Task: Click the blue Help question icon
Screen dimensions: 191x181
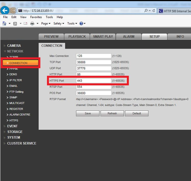Action: click(x=81, y=23)
